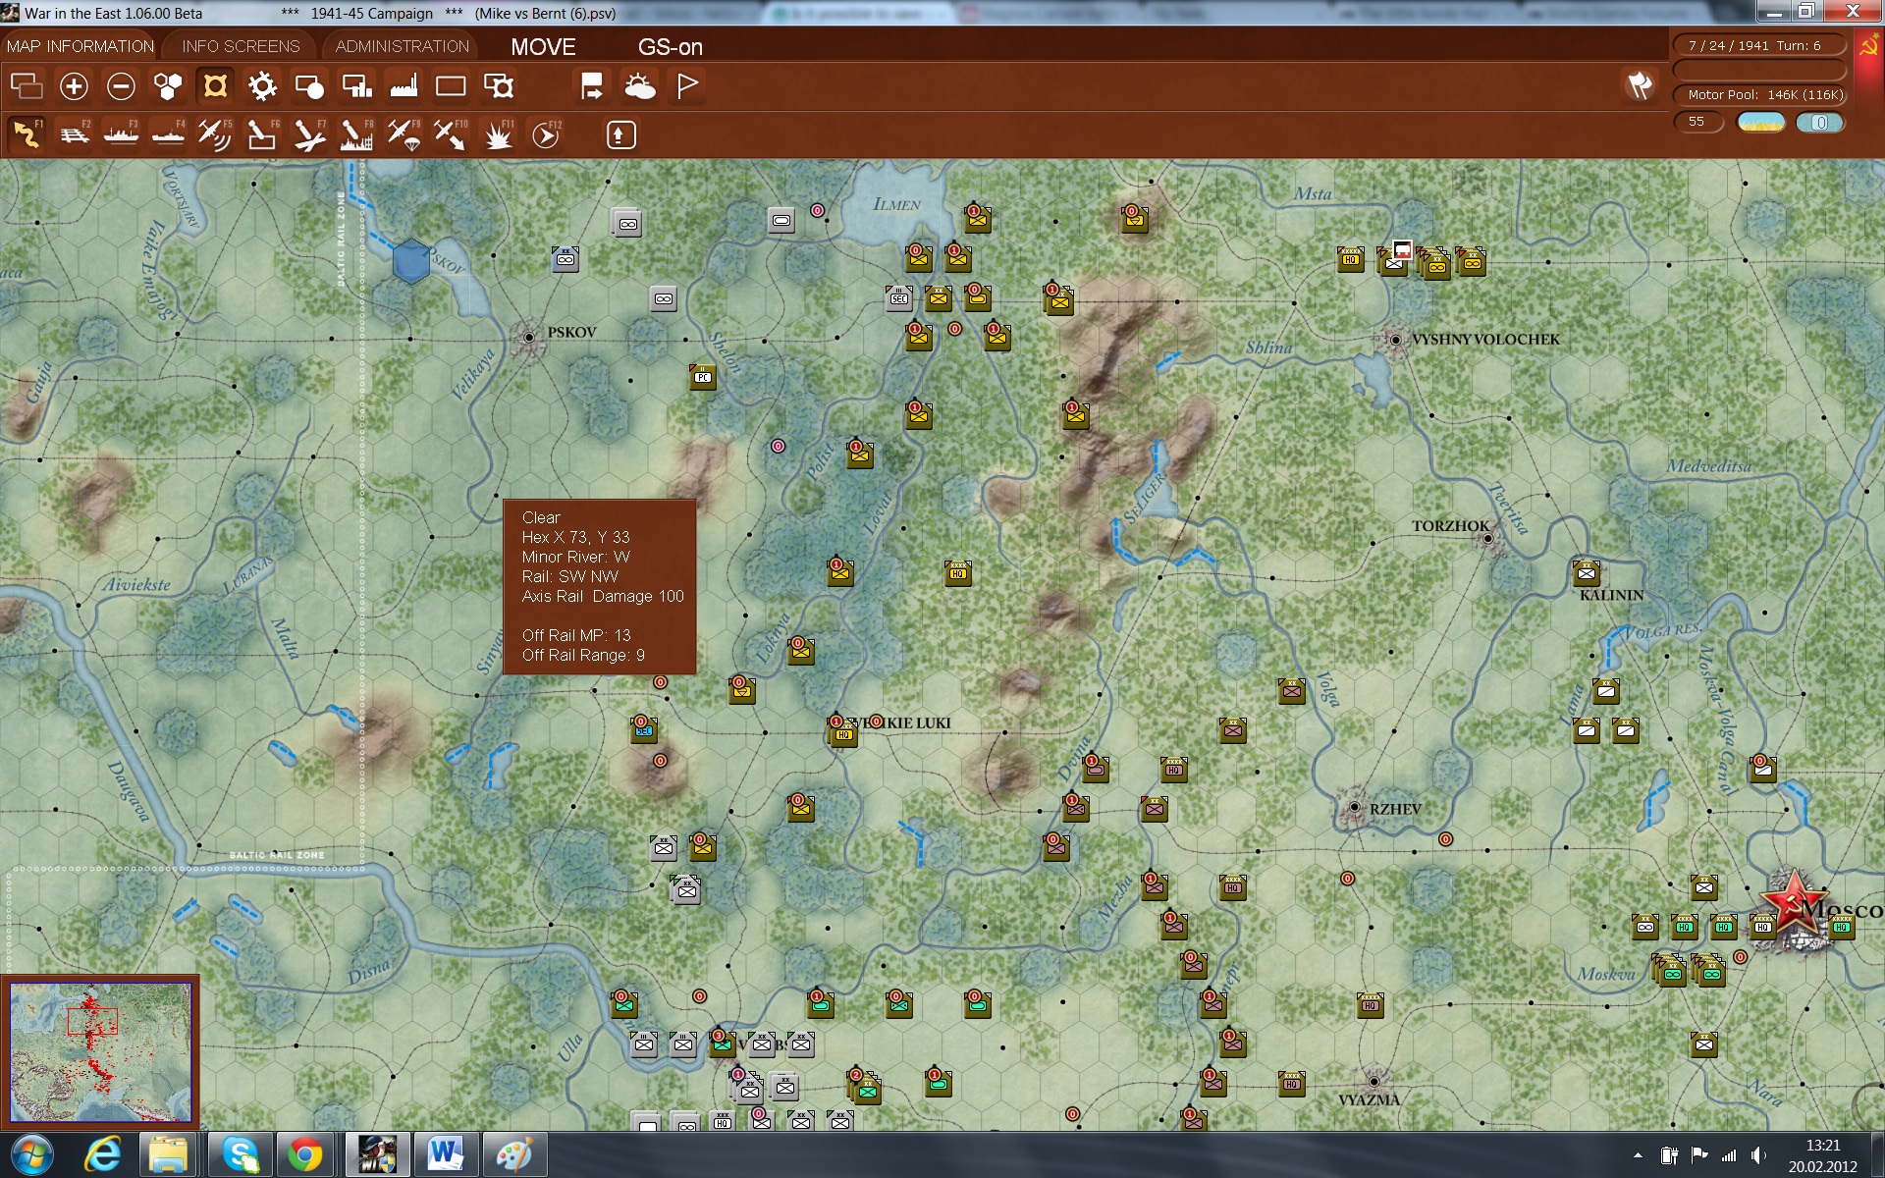The image size is (1885, 1178).
Task: Click the gear-shaped toolbar icon
Action: coord(262,86)
